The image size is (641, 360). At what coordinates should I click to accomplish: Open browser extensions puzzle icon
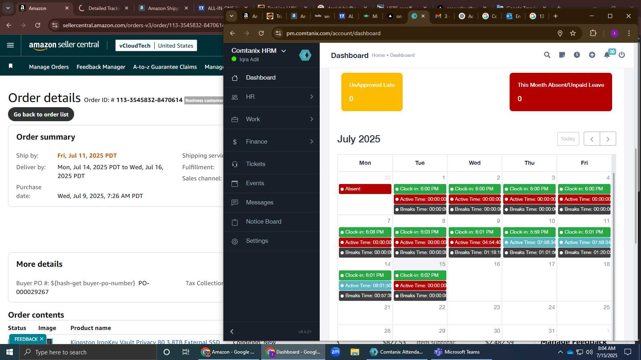(593, 33)
